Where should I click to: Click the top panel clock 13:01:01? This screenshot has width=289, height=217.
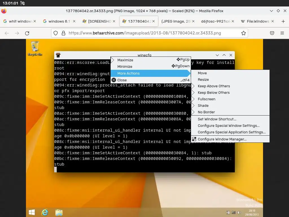tap(10, 3)
